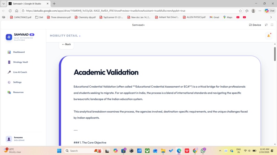The width and height of the screenshot is (277, 155).
Task: Close the Samvaad+ browser tab
Action: pos(47,3)
